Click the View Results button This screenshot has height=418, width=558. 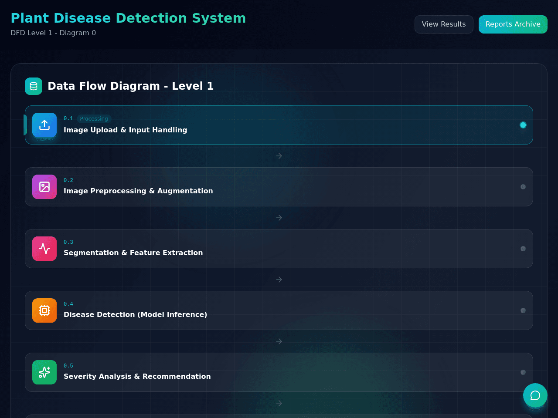[x=444, y=24]
